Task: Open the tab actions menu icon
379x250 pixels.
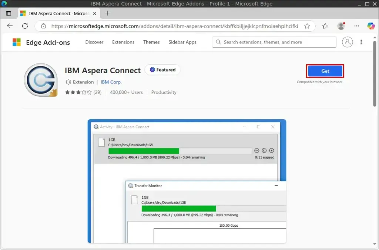Action: [x=9, y=14]
